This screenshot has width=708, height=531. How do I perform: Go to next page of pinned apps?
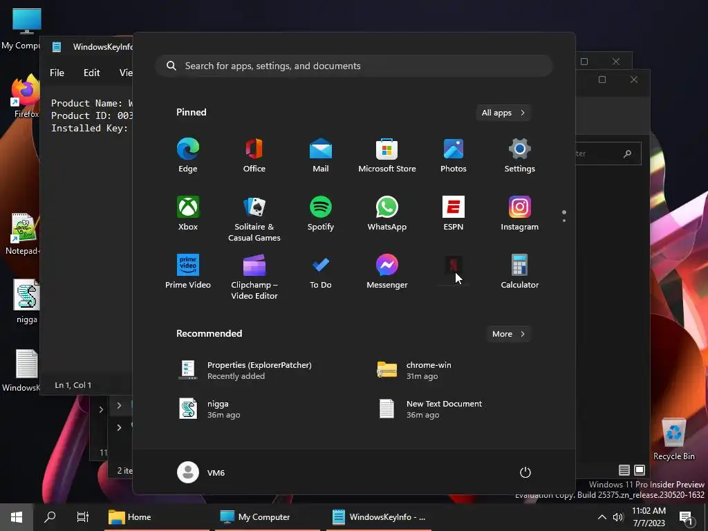[564, 221]
